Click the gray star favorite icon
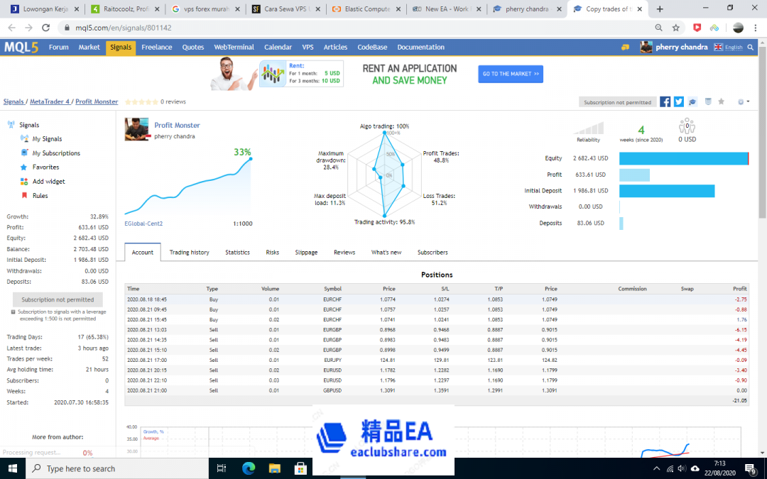Screen dimensions: 767x479 722,102
